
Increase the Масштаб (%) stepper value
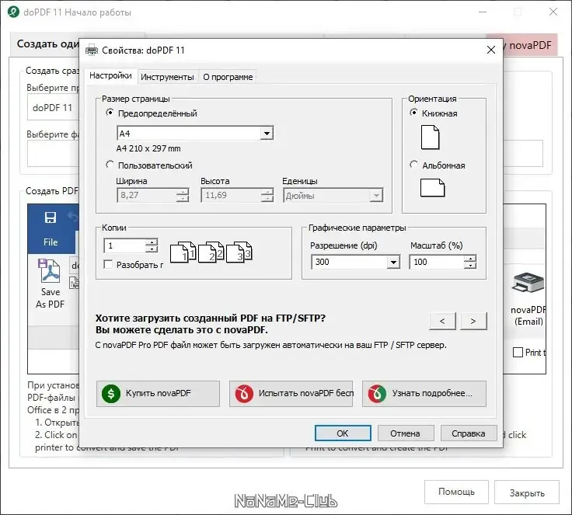[470, 258]
